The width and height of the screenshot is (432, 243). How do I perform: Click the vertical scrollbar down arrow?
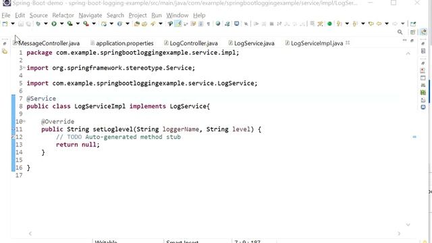(408, 225)
